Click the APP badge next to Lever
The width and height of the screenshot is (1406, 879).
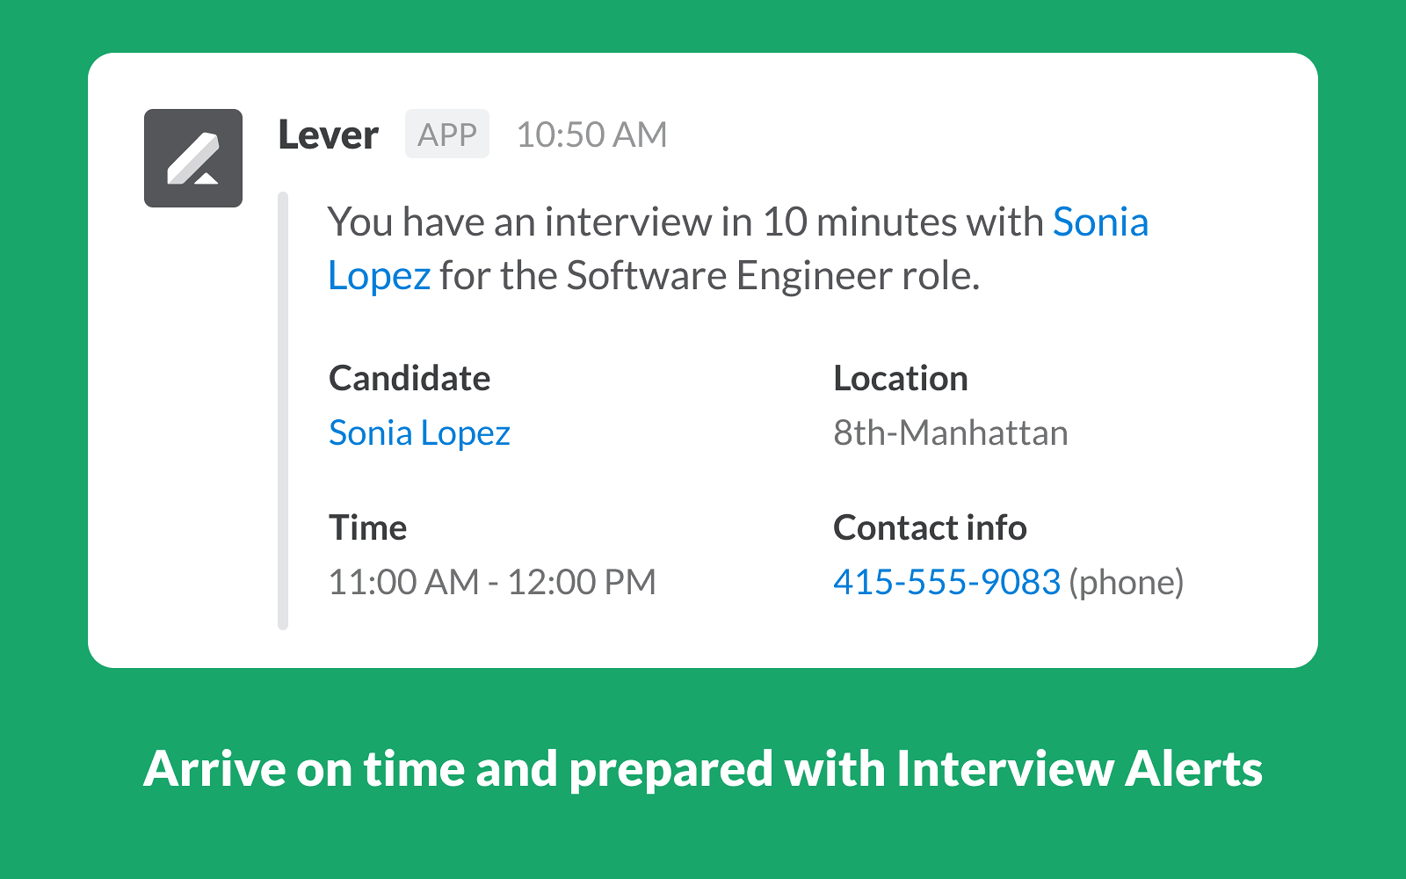(446, 134)
